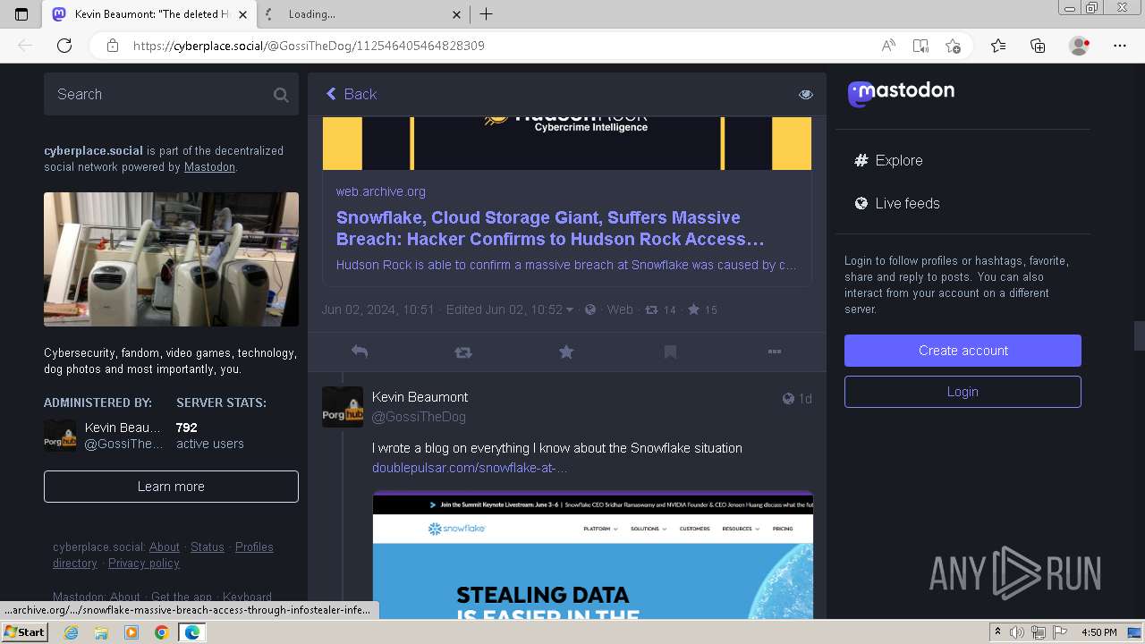
Task: Open a new tab with plus button
Action: [x=486, y=14]
